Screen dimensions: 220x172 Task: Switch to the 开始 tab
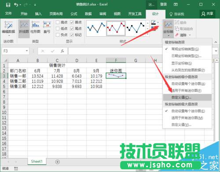(24, 14)
